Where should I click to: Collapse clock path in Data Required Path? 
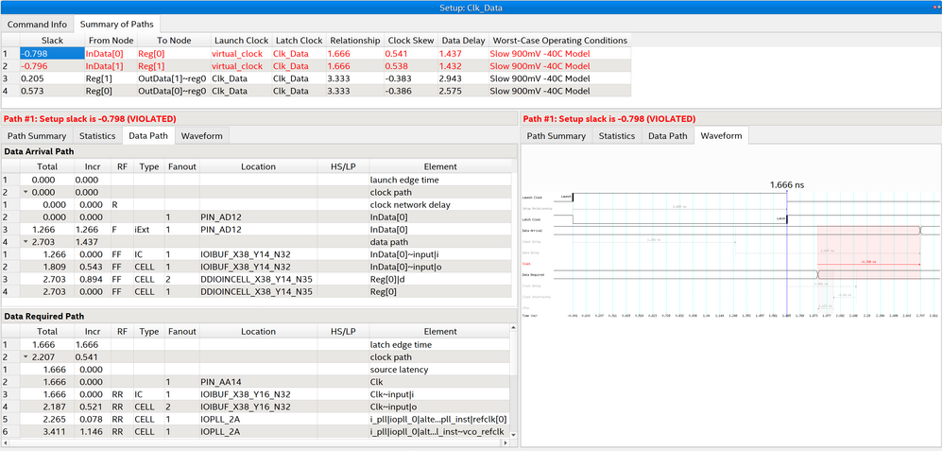click(x=26, y=357)
